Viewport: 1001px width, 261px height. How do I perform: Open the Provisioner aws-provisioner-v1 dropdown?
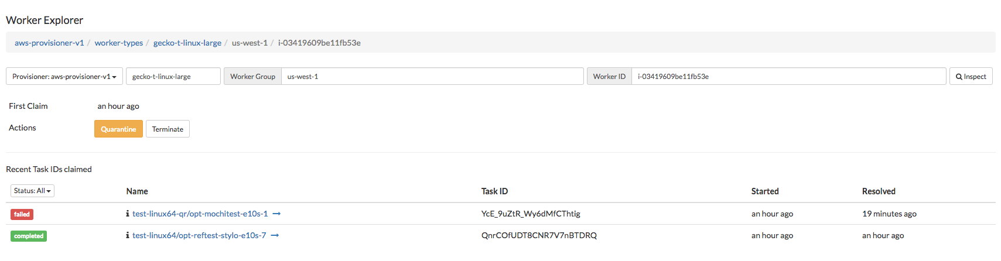[64, 77]
